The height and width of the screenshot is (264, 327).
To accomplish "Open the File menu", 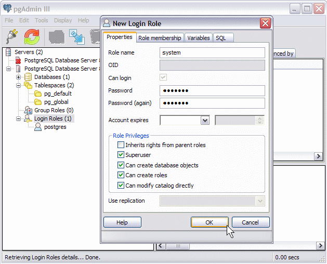I will coord(9,20).
